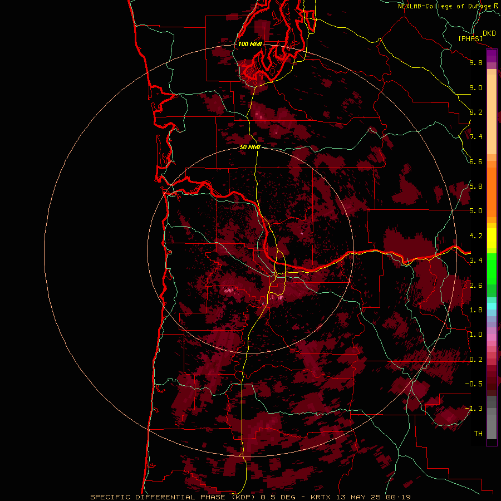Click the 9.0 scale value
The height and width of the screenshot is (501, 501).
coord(476,87)
